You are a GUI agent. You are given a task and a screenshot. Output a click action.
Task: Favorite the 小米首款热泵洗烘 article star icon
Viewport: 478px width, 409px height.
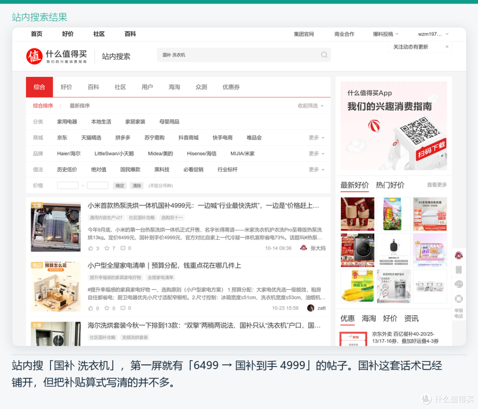pyautogui.click(x=107, y=248)
